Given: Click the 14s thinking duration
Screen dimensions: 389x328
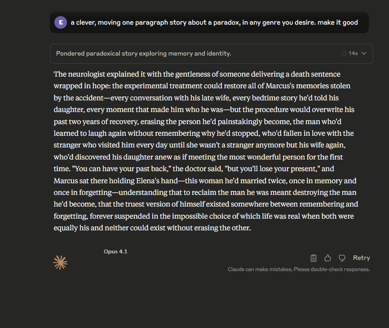Looking at the screenshot, I should [x=353, y=53].
